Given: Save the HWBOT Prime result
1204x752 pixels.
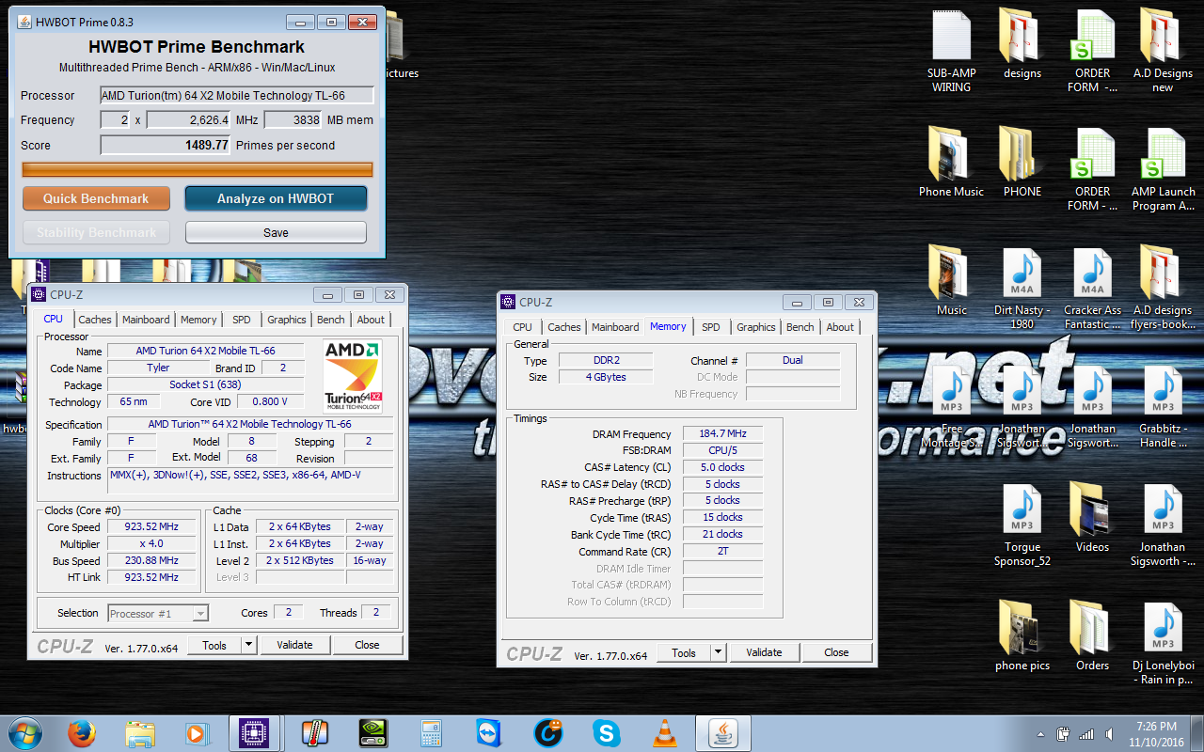Looking at the screenshot, I should click(x=276, y=232).
